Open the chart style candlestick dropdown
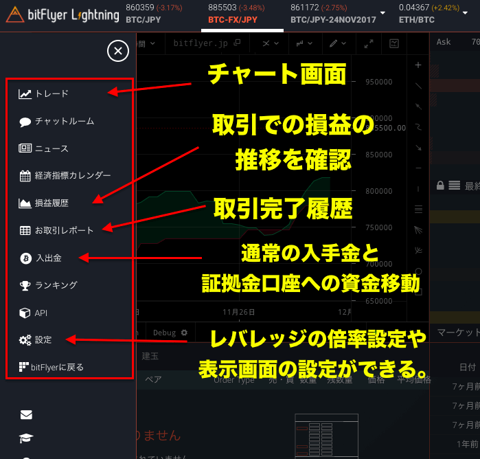Image resolution: width=480 pixels, height=459 pixels. [x=304, y=43]
